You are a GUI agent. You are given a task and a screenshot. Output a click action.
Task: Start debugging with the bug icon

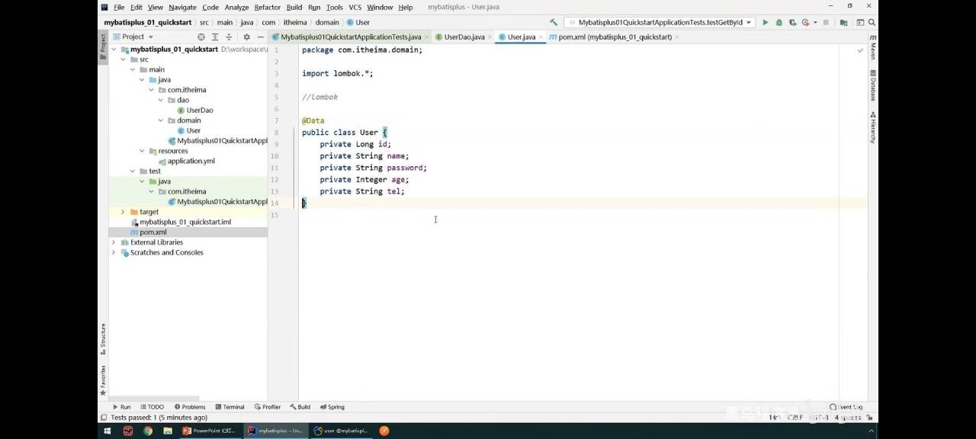779,23
